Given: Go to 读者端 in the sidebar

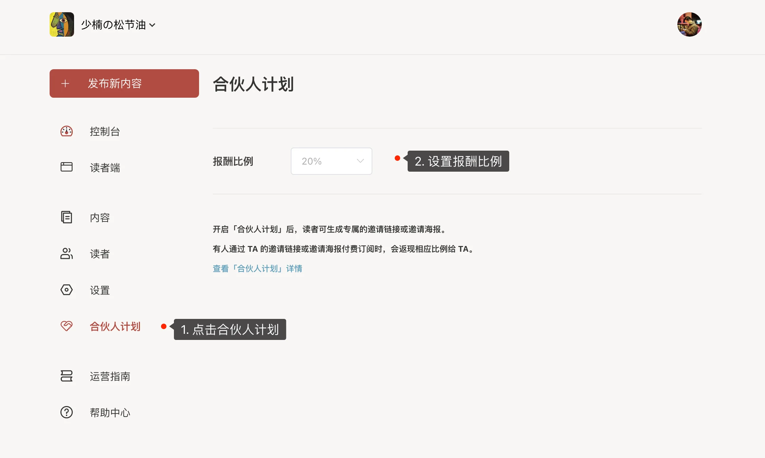Looking at the screenshot, I should pyautogui.click(x=105, y=168).
